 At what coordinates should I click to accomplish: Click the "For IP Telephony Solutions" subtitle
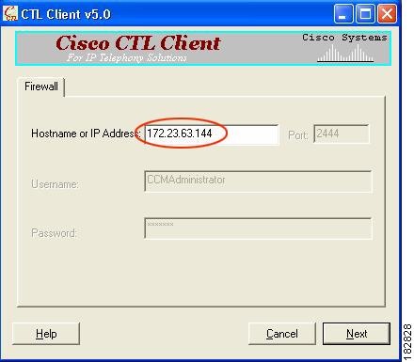click(127, 57)
